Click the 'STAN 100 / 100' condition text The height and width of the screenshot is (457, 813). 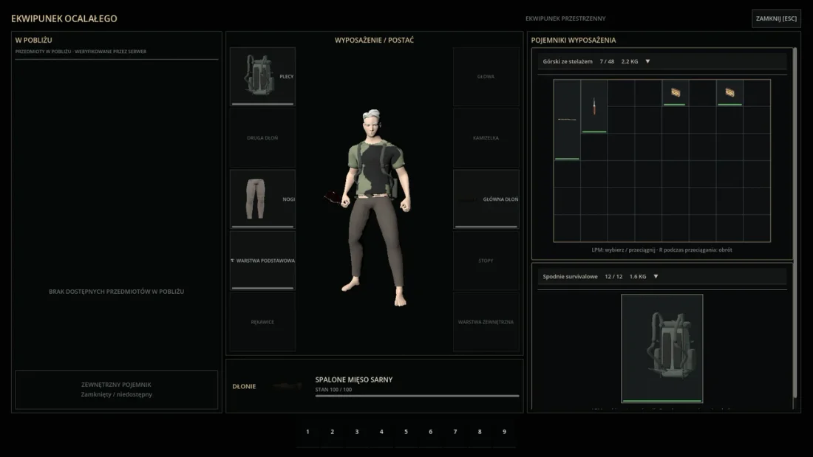click(x=333, y=390)
